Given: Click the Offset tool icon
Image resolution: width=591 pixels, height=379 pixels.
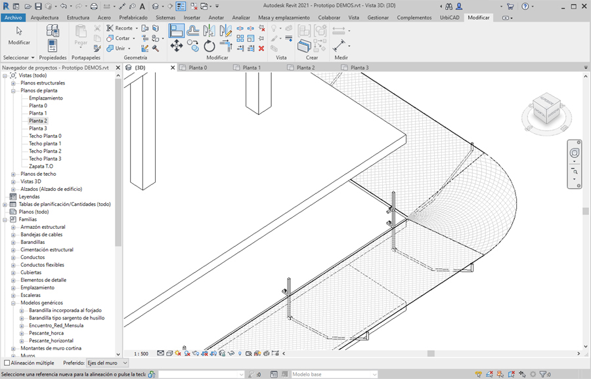Looking at the screenshot, I should [193, 30].
